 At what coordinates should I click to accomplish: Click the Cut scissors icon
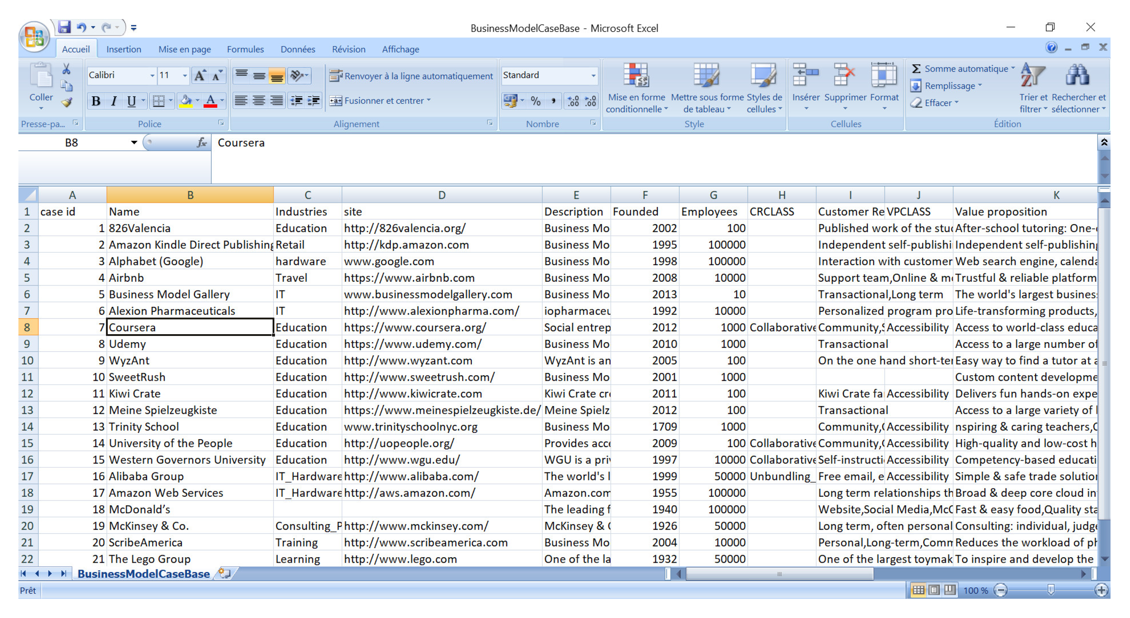[66, 69]
